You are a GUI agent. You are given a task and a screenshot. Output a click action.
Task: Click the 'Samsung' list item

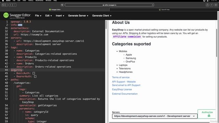pyautogui.click(x=131, y=58)
